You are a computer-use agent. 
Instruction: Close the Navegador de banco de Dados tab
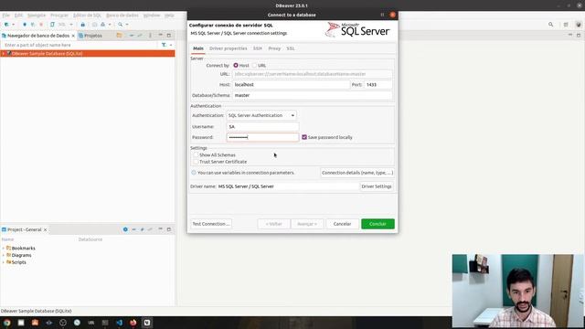click(x=73, y=36)
